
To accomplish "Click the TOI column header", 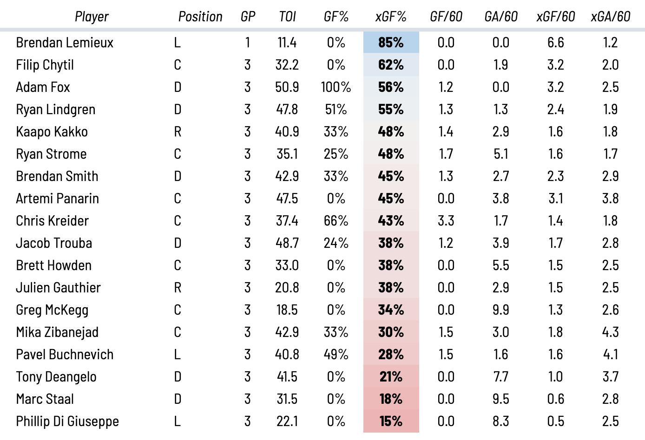I will click(287, 17).
